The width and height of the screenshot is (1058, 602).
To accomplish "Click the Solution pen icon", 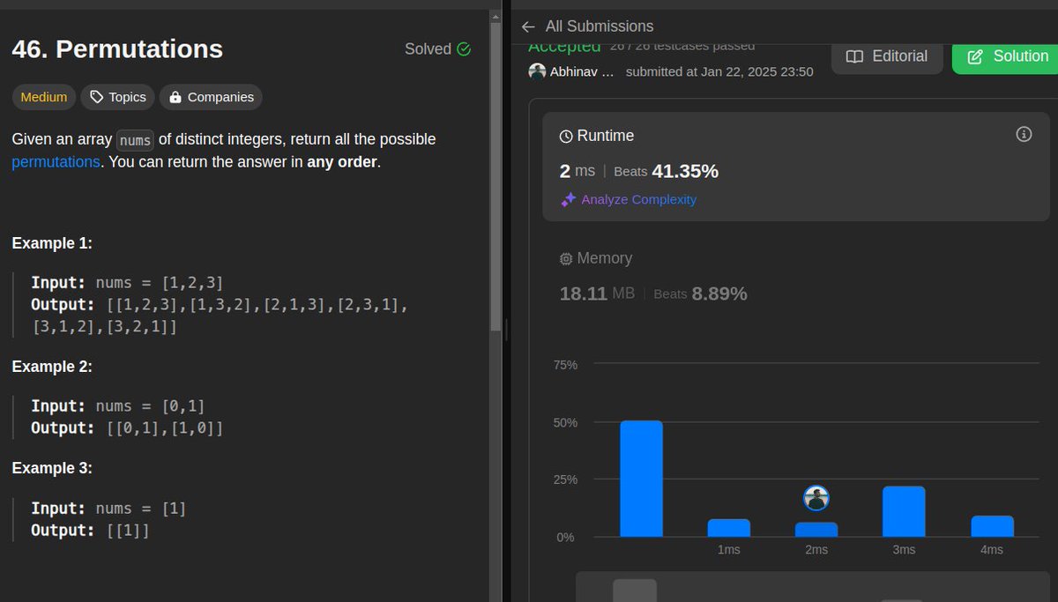I will [x=975, y=56].
